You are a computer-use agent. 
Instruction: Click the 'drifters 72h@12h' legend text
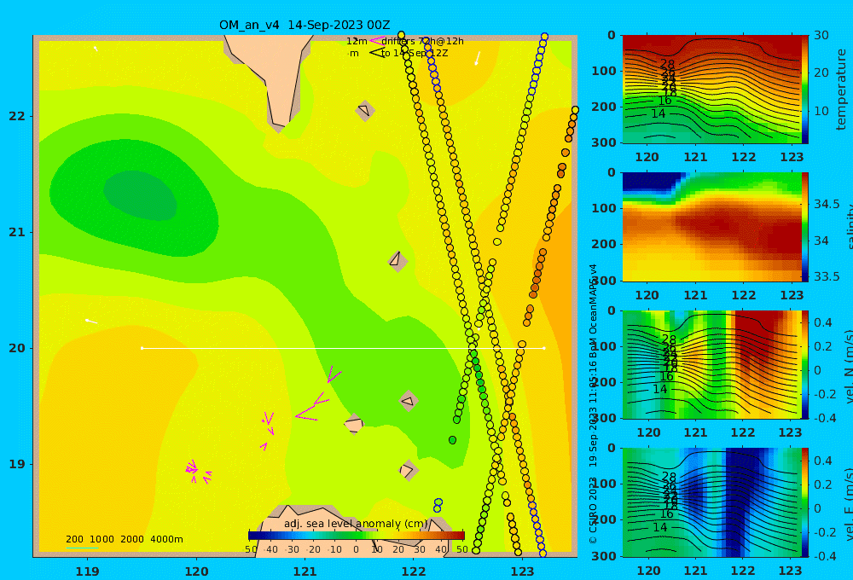[422, 41]
